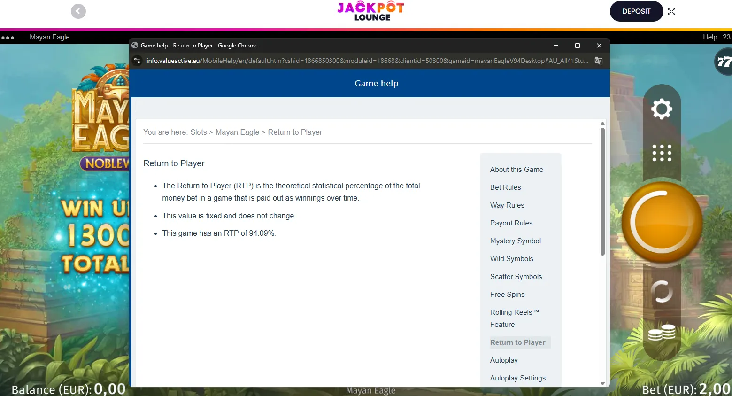Open Free Spins help topic
Screen dimensions: 732x396
click(507, 295)
